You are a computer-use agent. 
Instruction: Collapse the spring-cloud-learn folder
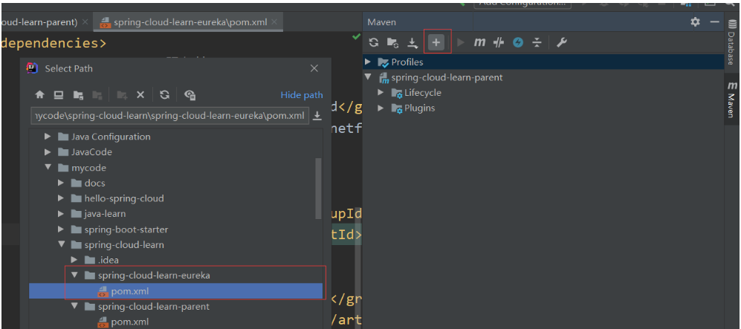click(60, 244)
